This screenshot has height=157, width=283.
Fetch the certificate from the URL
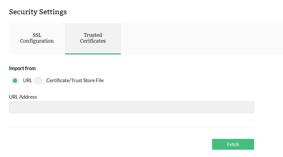click(233, 144)
